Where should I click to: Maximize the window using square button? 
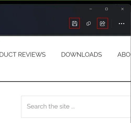[106, 9]
